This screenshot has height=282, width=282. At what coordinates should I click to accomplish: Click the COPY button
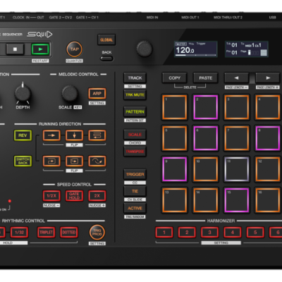coord(174,78)
